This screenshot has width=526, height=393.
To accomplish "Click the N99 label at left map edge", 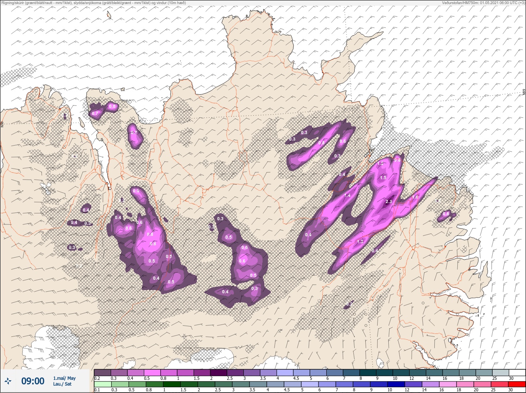I will 2,123.
